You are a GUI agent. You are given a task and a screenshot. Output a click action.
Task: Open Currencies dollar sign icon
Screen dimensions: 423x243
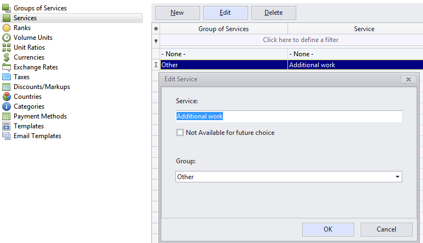point(7,57)
